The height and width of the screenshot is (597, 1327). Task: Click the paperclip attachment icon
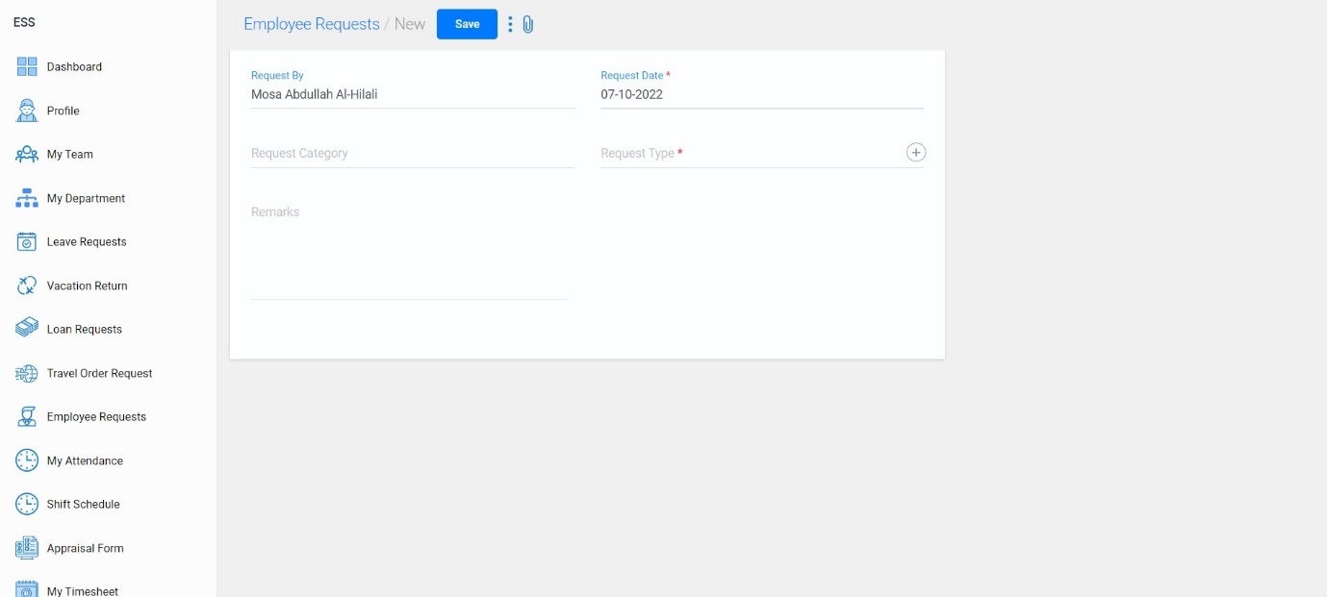coord(527,24)
